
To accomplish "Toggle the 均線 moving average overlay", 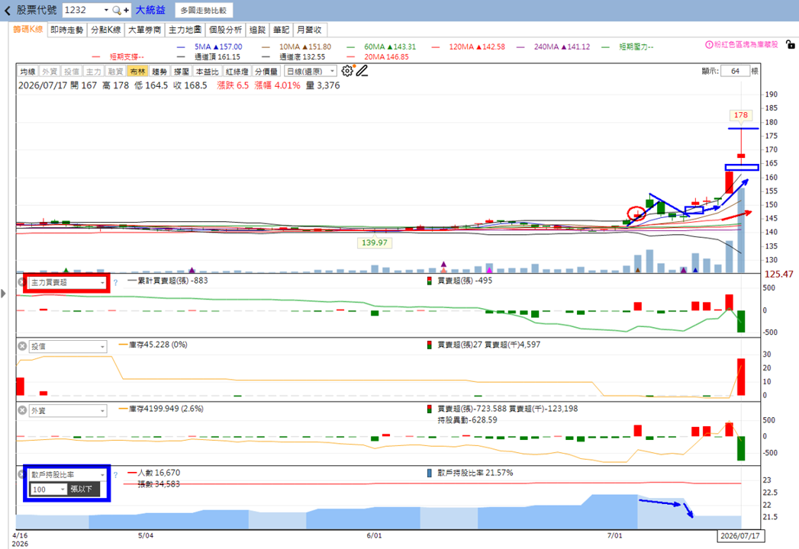I will click(x=27, y=72).
